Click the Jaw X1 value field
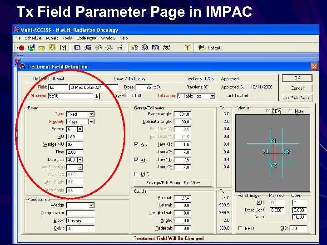Viewport: 327px width, 245px height. tap(182, 144)
